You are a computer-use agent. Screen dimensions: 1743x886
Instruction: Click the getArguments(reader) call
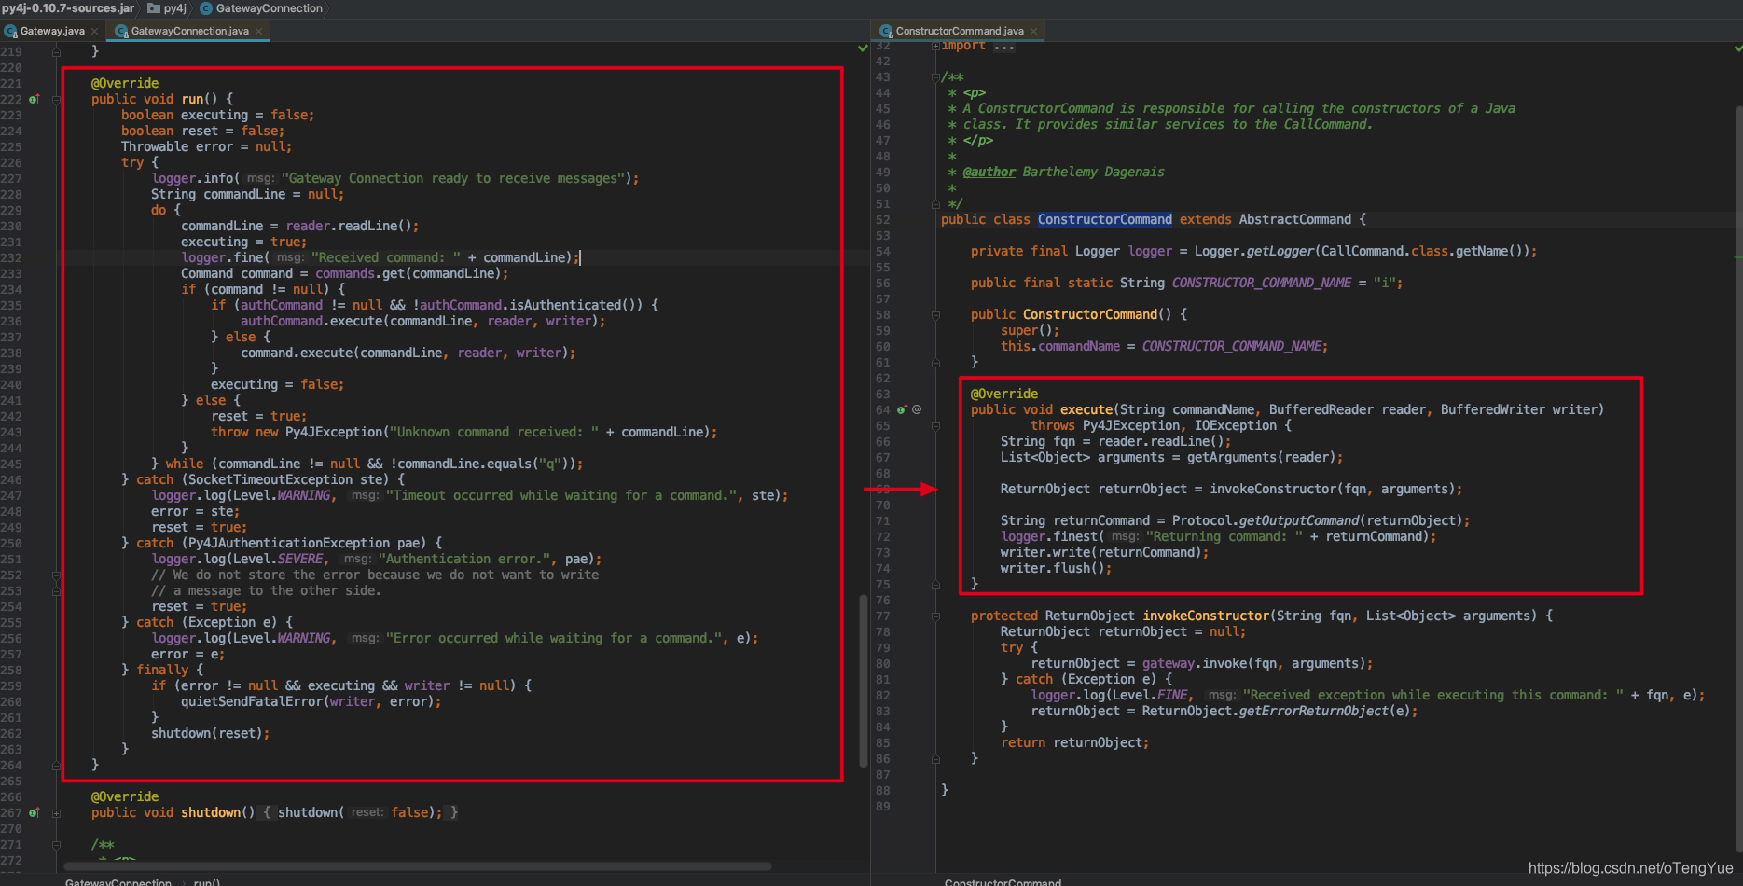pyautogui.click(x=1261, y=457)
